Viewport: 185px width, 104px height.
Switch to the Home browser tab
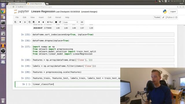pyautogui.click(x=16, y=4)
